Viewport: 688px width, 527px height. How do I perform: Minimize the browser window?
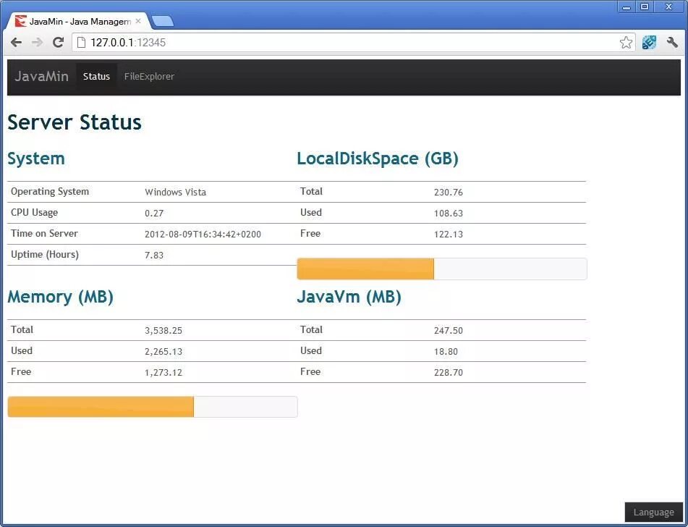point(627,7)
